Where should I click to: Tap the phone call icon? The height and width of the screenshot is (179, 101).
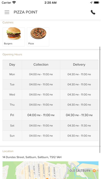93,12
